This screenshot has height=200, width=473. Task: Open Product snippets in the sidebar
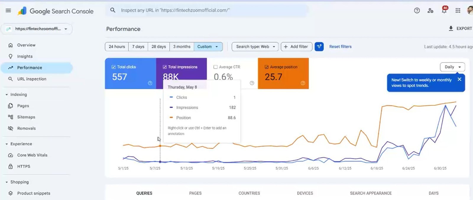37,193
